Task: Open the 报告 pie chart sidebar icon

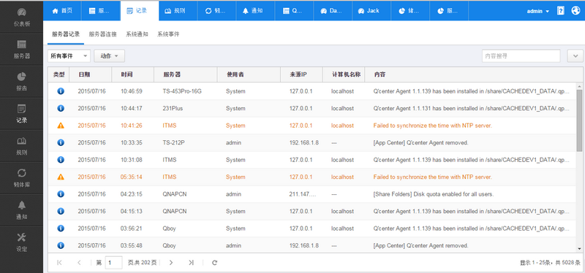Action: click(x=22, y=77)
